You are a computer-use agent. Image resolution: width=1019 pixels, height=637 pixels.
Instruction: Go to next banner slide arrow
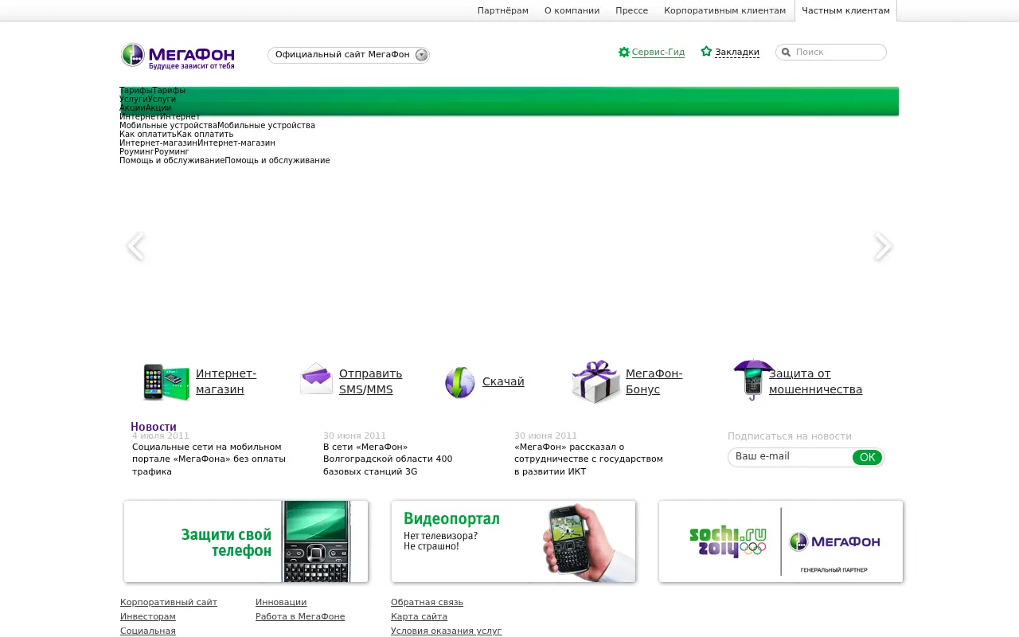(883, 246)
